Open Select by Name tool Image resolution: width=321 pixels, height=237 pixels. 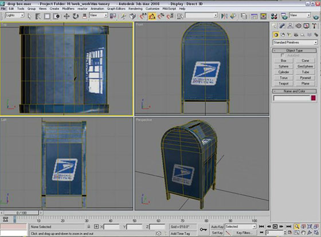38,16
